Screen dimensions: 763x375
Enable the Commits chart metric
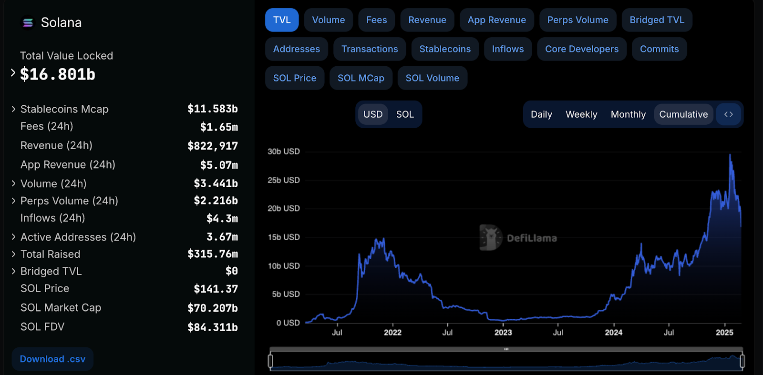(x=660, y=49)
